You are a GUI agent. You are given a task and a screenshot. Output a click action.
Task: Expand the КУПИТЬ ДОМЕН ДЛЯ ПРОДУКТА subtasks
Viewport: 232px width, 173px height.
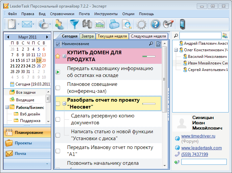(x=64, y=56)
